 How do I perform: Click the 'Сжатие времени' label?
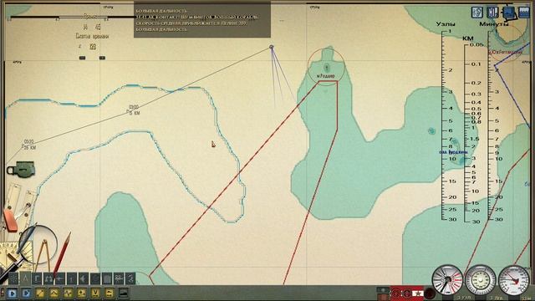coord(92,36)
